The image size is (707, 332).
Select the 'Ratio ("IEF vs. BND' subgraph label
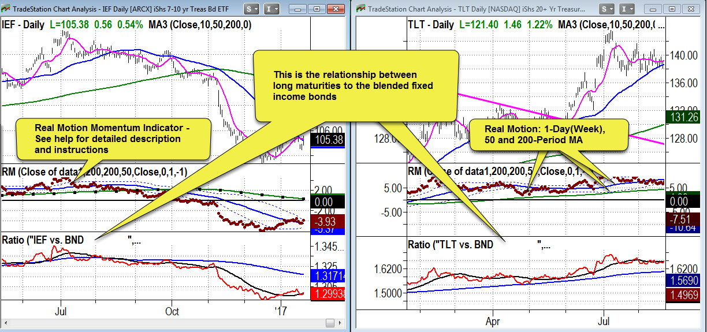49,240
